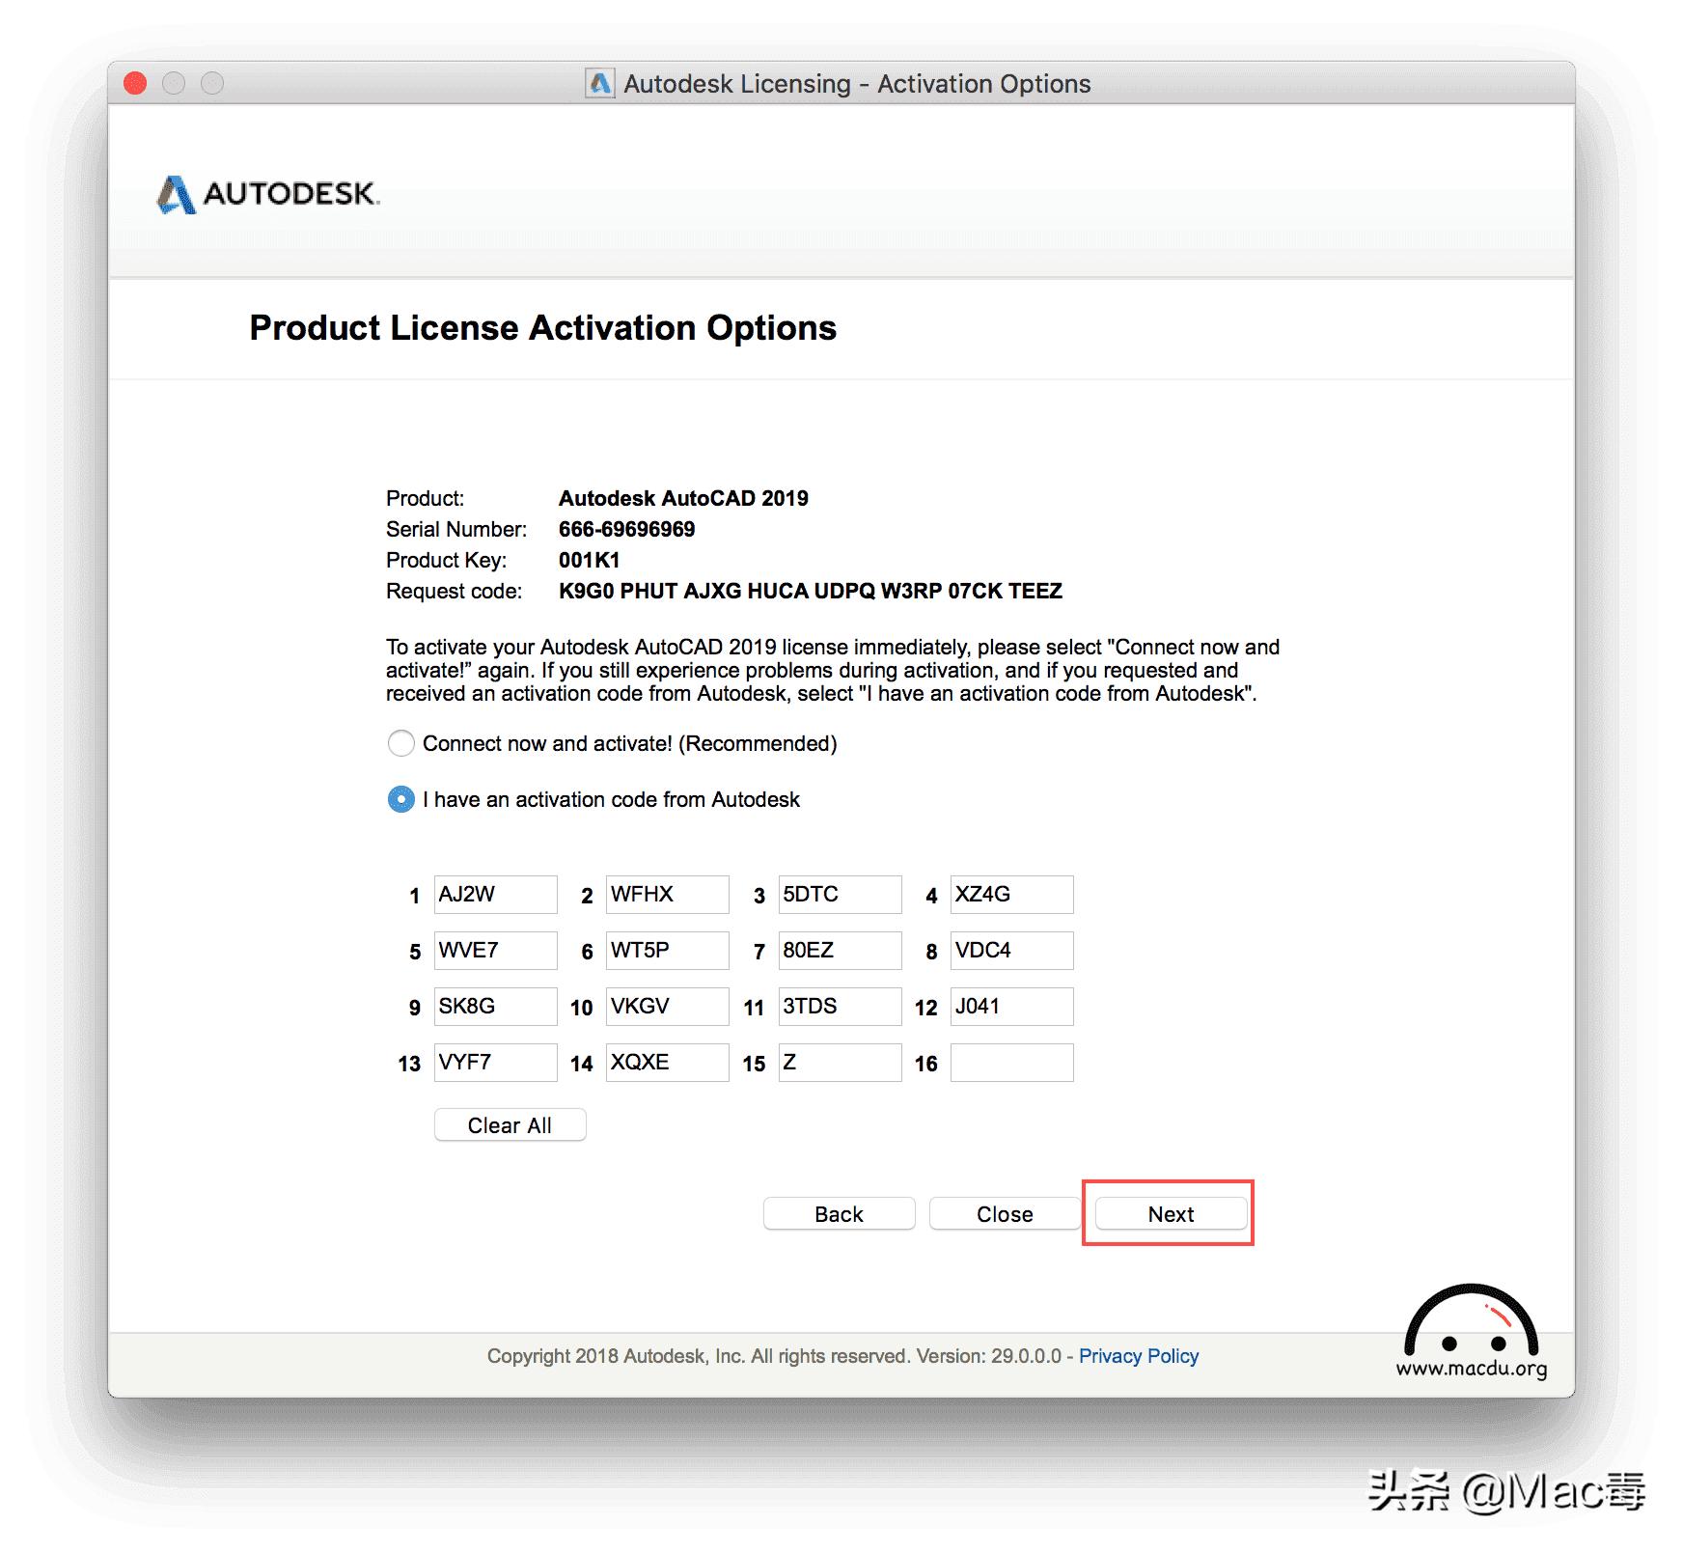Click activation code field 14 containing XQXE

[667, 1063]
